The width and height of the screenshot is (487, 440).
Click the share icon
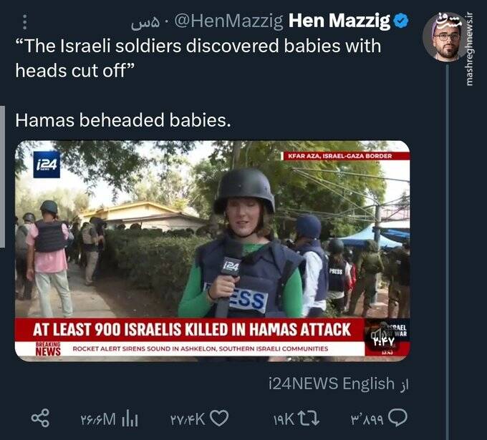tap(42, 417)
